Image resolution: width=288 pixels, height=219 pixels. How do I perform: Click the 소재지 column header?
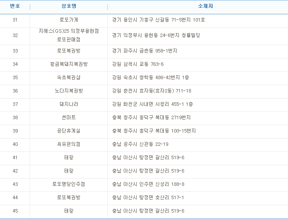205,6
